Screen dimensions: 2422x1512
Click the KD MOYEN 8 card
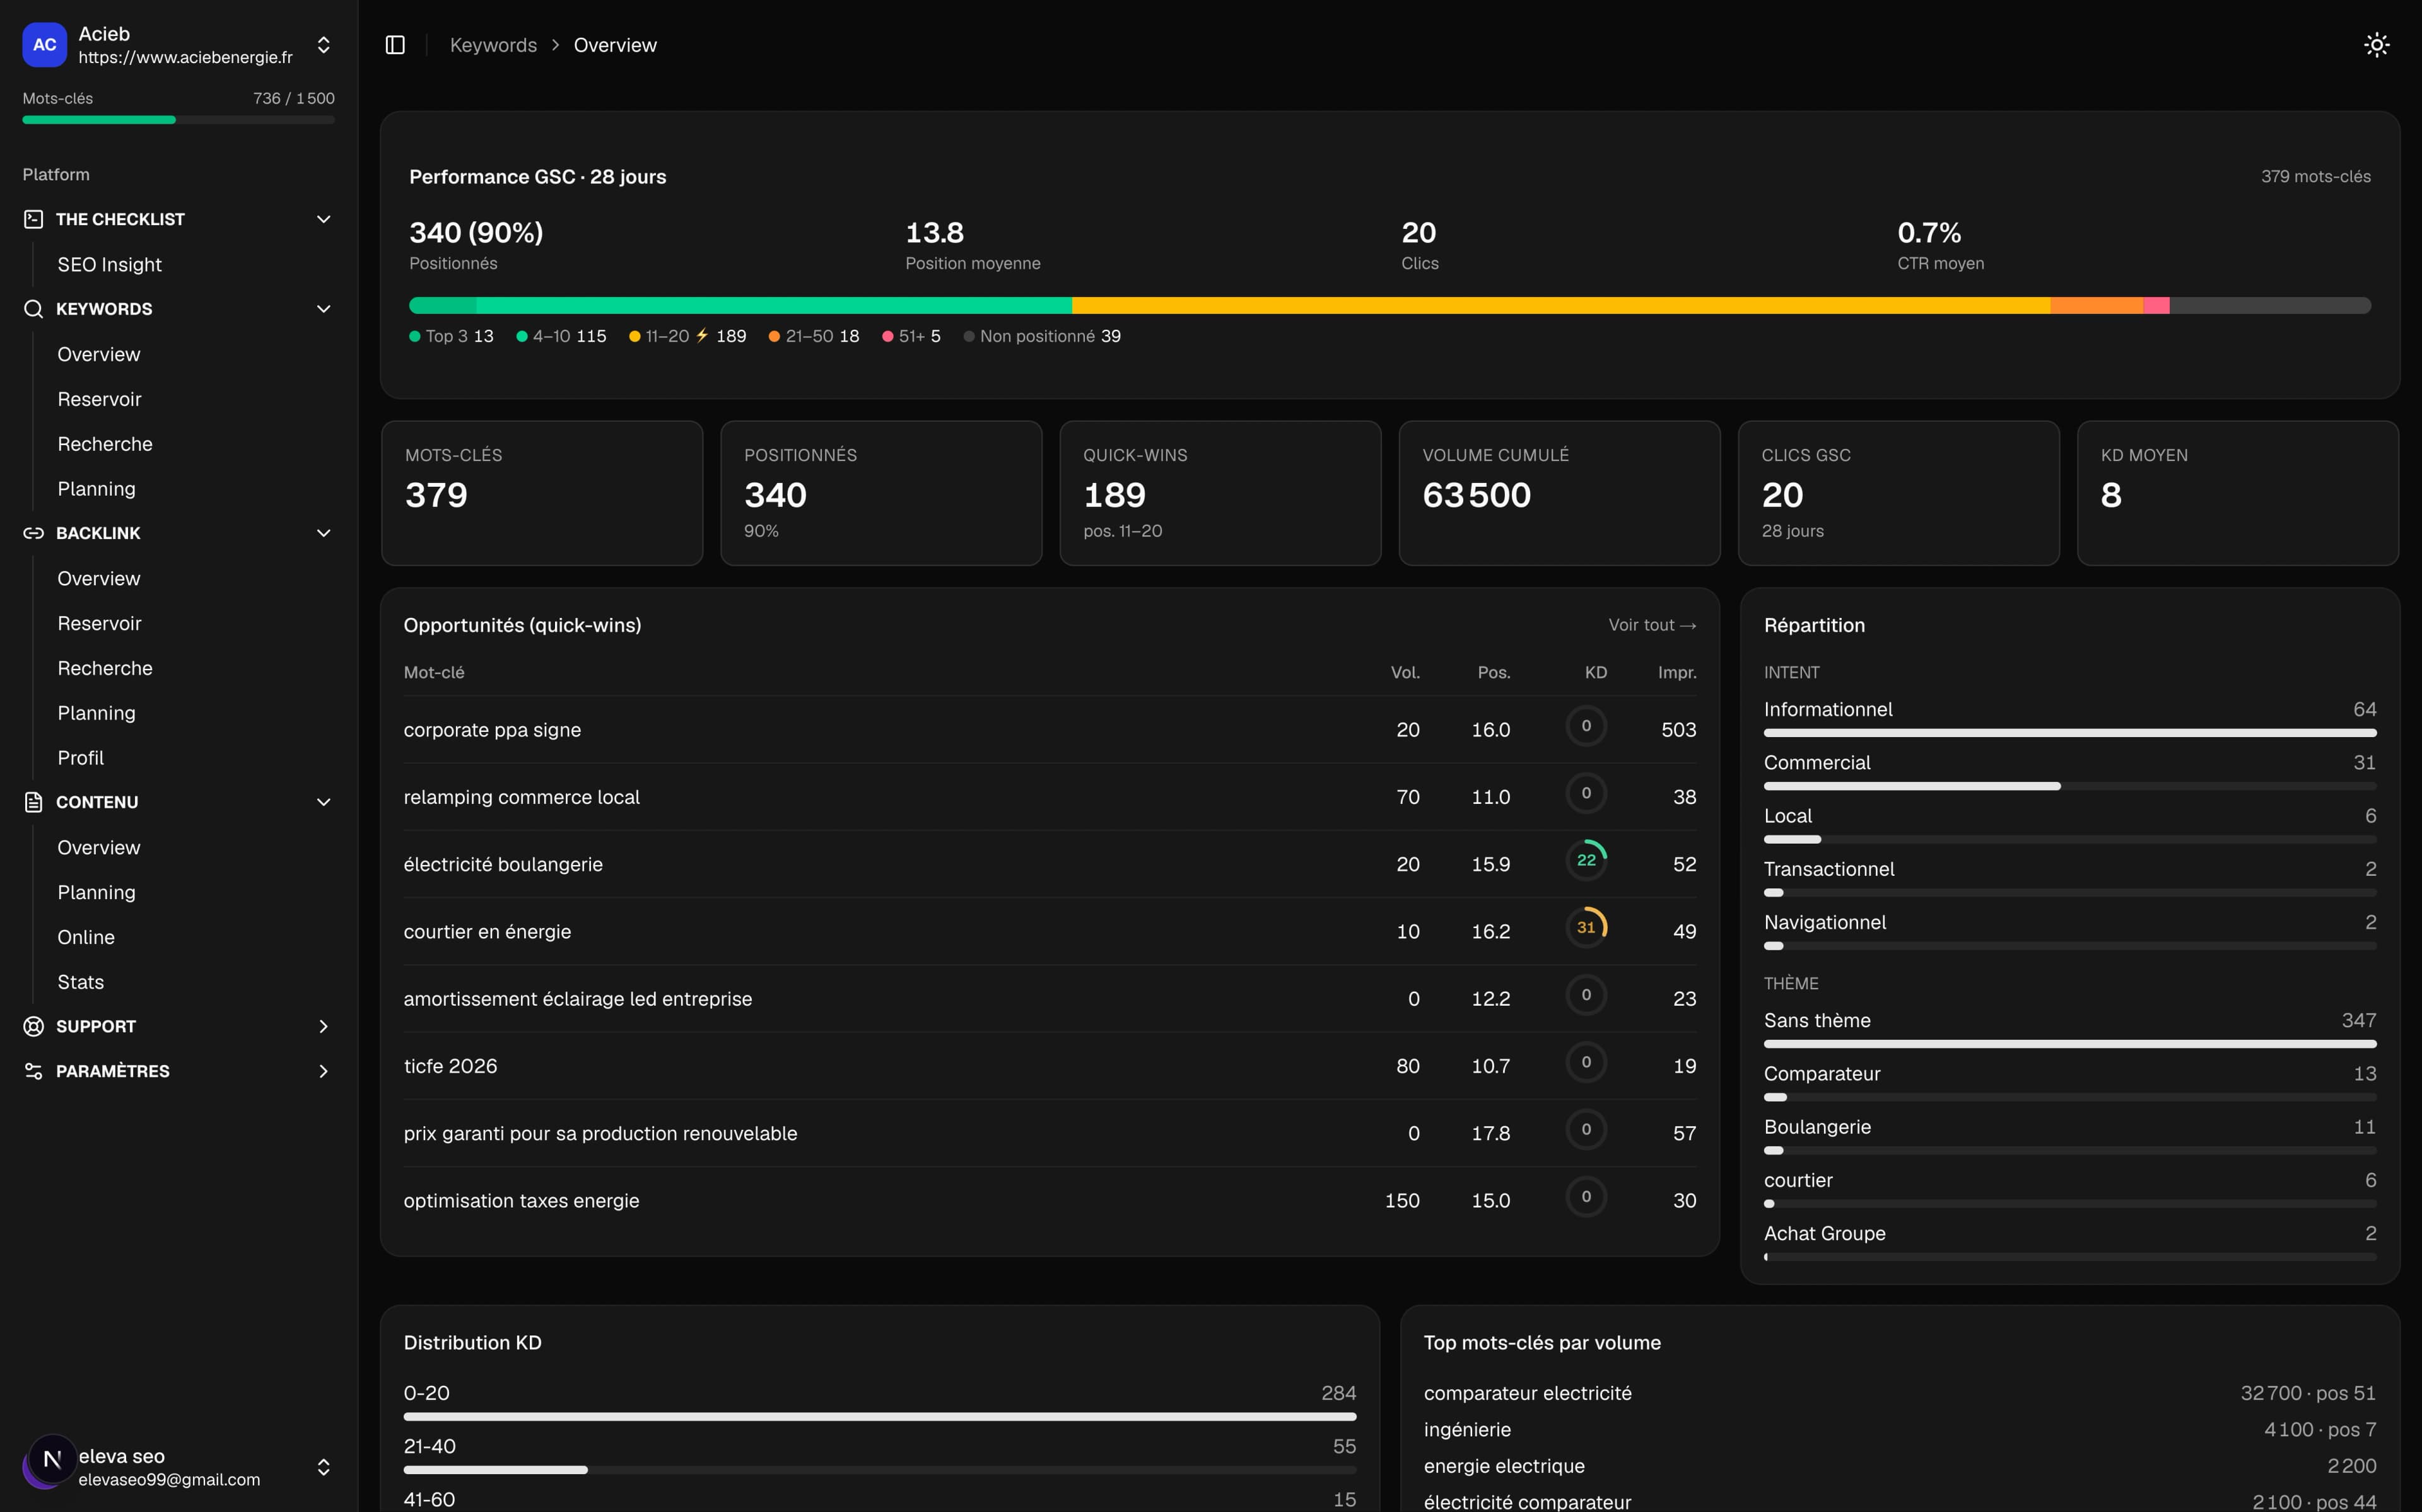pos(2237,493)
